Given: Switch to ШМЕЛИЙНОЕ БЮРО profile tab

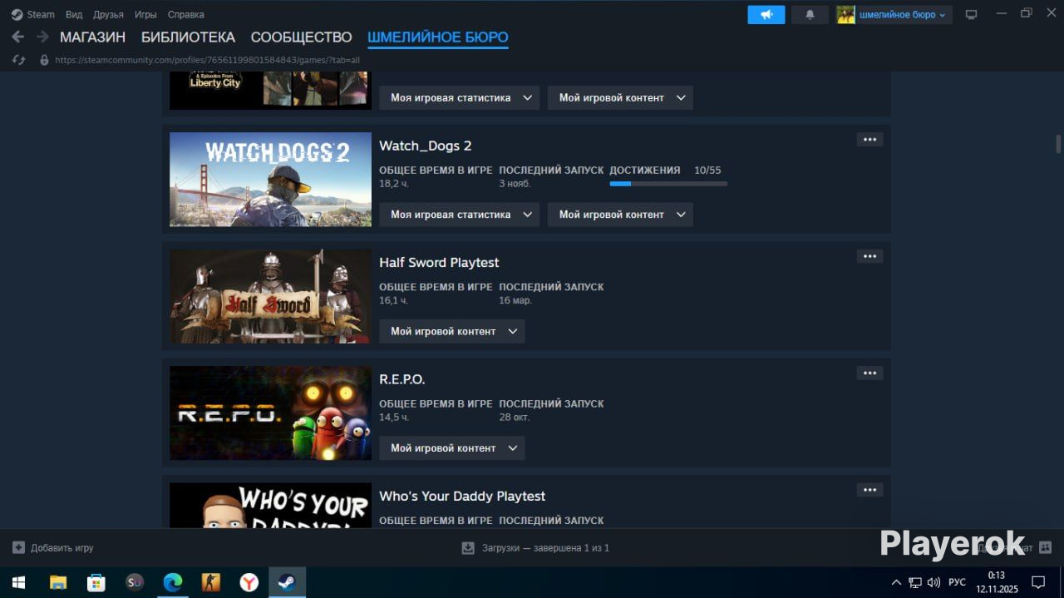Looking at the screenshot, I should 438,37.
